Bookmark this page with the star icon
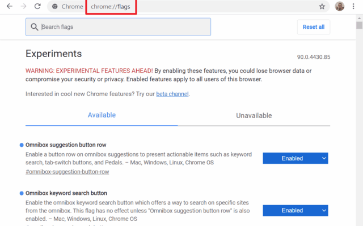 322,6
